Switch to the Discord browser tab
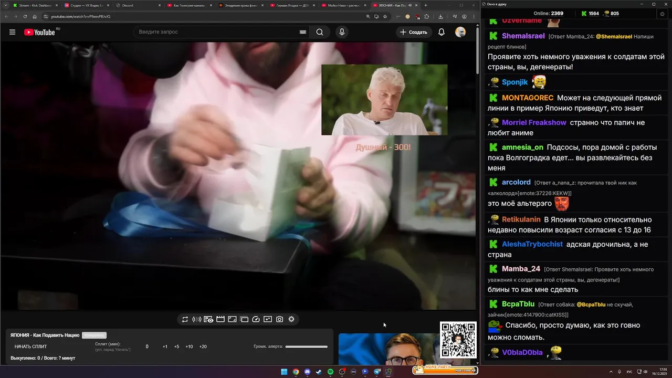This screenshot has height=378, width=672. click(138, 5)
